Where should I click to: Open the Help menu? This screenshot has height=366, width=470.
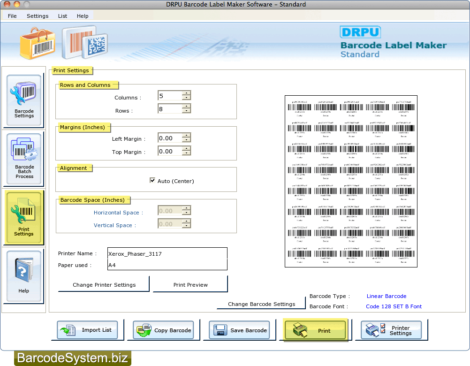pos(83,16)
